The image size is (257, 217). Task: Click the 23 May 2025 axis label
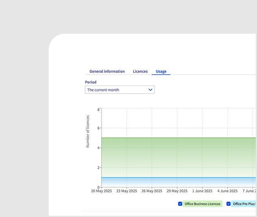pos(127,191)
